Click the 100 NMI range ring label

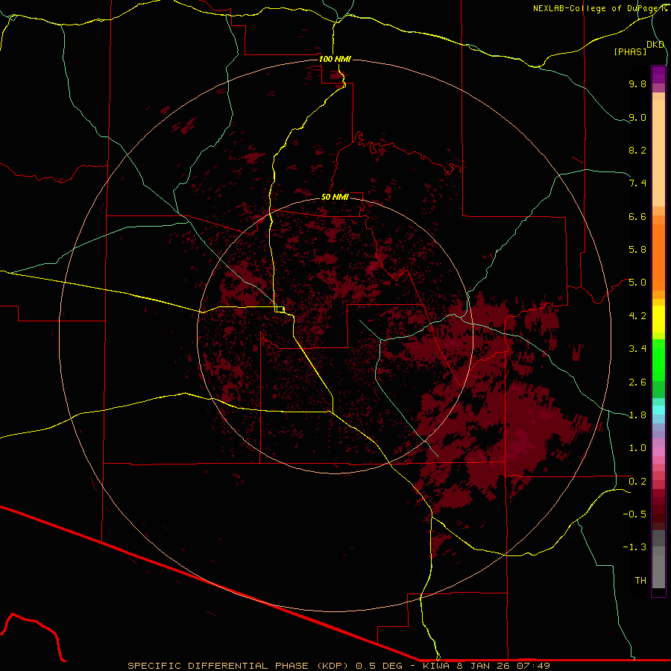[x=334, y=59]
